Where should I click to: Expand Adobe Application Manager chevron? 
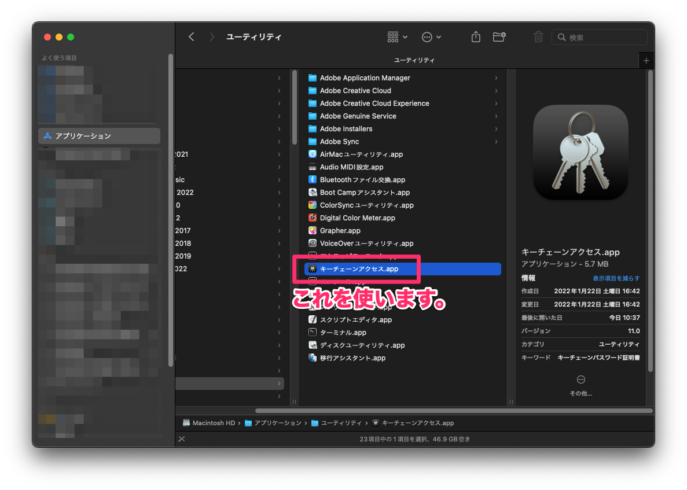[496, 78]
